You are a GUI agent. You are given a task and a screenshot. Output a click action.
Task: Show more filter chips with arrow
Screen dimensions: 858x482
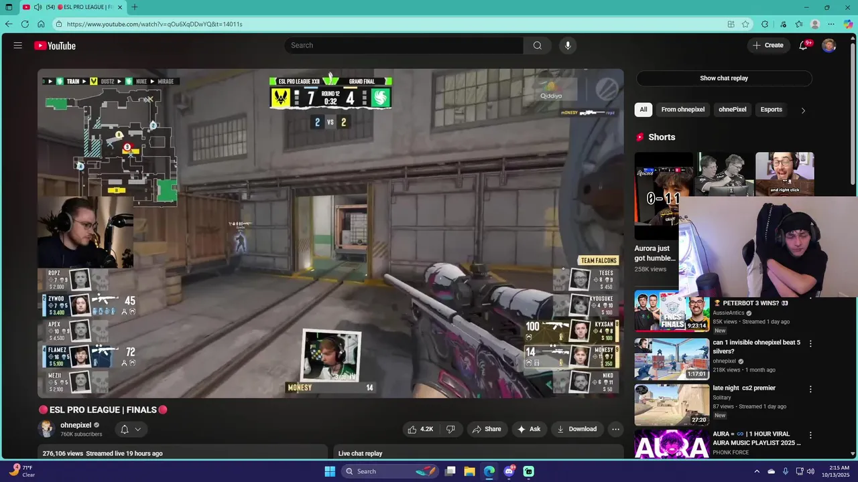pyautogui.click(x=803, y=110)
